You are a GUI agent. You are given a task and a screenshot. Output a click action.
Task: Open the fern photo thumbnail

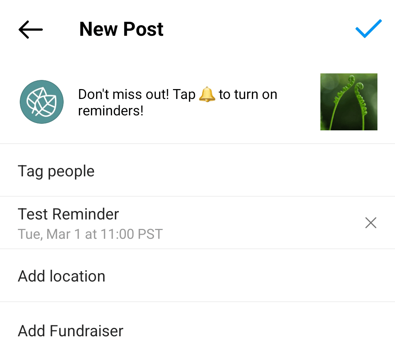pos(349,102)
